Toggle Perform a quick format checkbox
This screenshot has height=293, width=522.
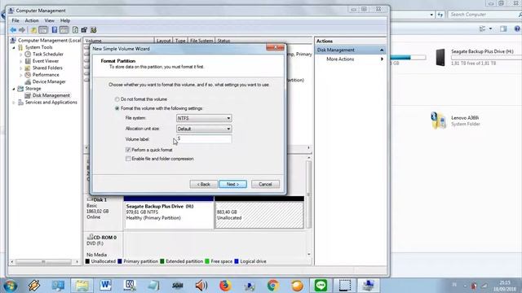tap(128, 150)
